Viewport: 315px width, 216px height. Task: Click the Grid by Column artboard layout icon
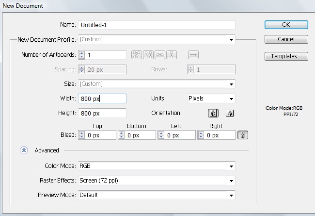148,55
